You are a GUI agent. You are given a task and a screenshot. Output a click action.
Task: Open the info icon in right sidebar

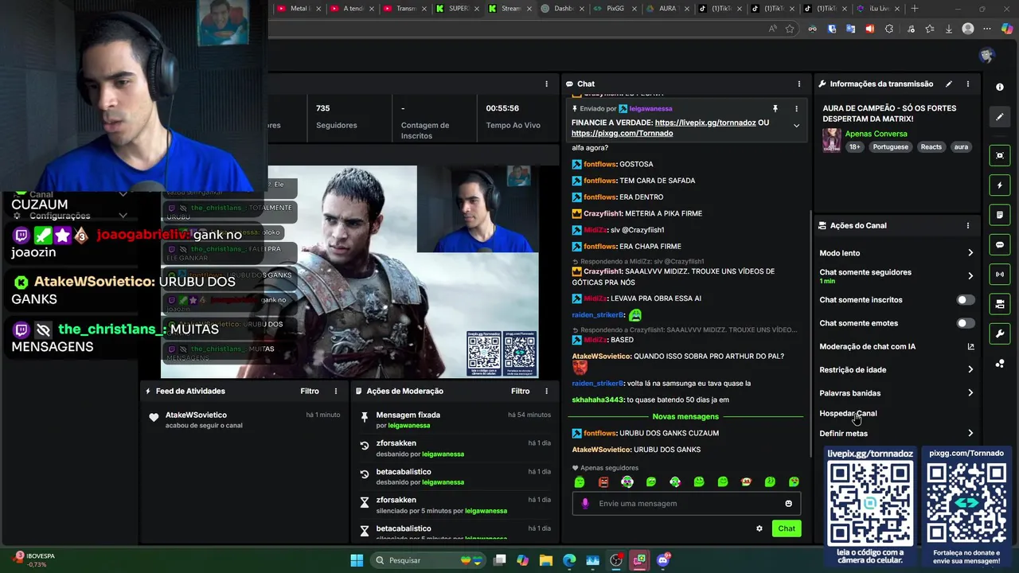tap(1000, 87)
